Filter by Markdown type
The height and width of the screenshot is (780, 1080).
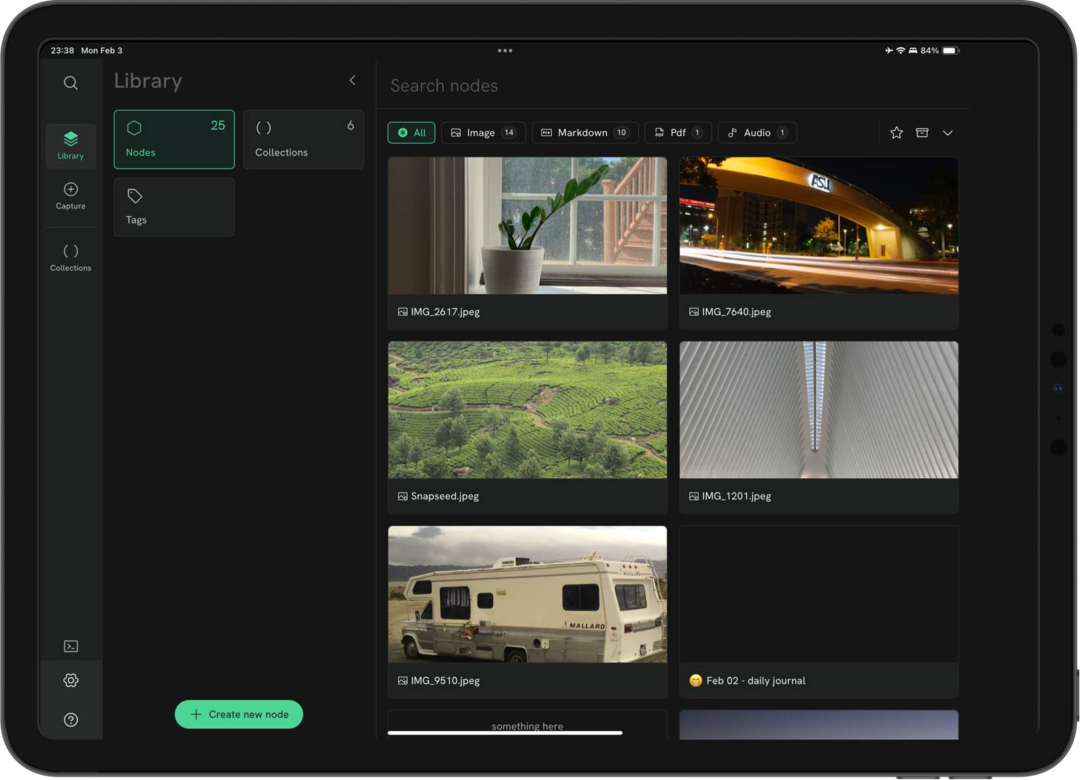pyautogui.click(x=585, y=132)
